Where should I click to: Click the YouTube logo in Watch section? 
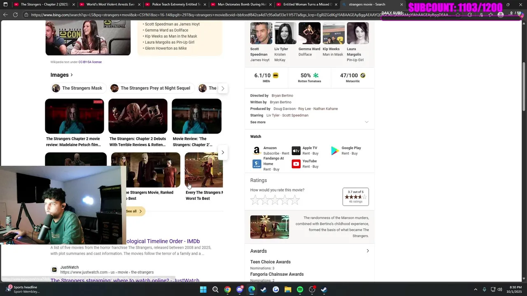pyautogui.click(x=296, y=164)
